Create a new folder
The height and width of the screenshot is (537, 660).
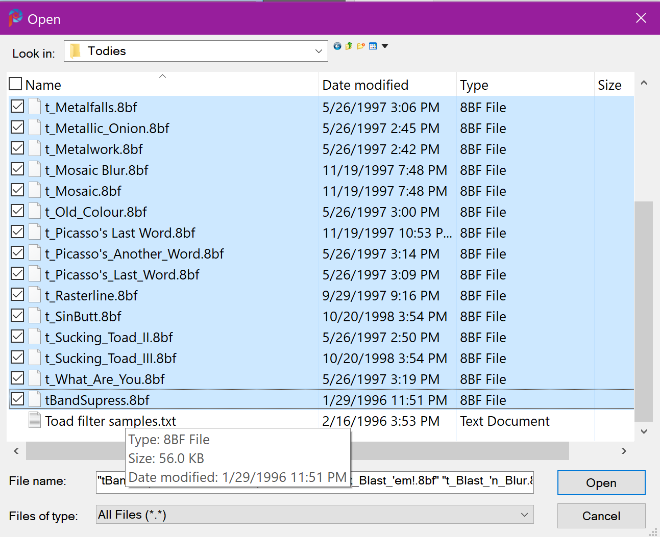(361, 46)
